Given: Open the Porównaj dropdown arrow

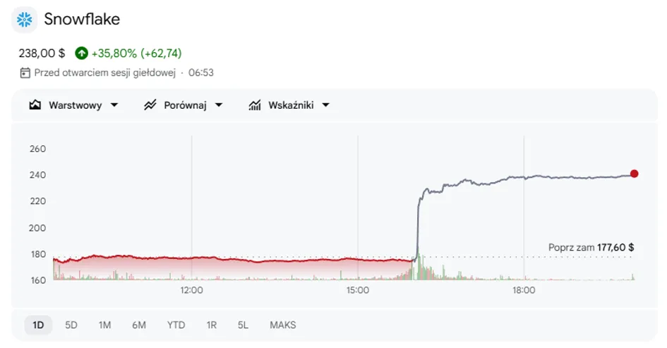Looking at the screenshot, I should (219, 105).
